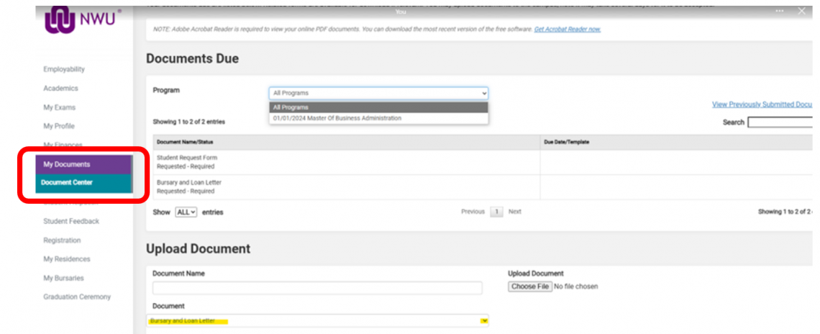820x334 pixels.
Task: Open My Profile page
Action: 58,126
